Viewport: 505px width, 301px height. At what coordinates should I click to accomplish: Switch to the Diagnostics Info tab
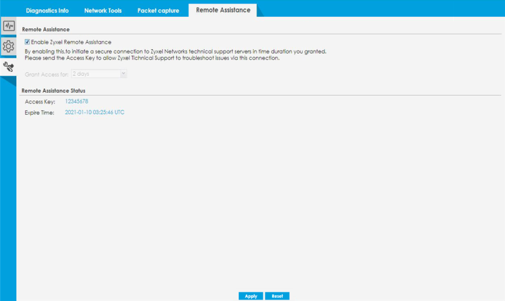click(x=47, y=10)
